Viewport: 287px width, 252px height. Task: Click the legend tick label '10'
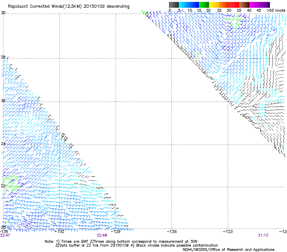point(190,10)
